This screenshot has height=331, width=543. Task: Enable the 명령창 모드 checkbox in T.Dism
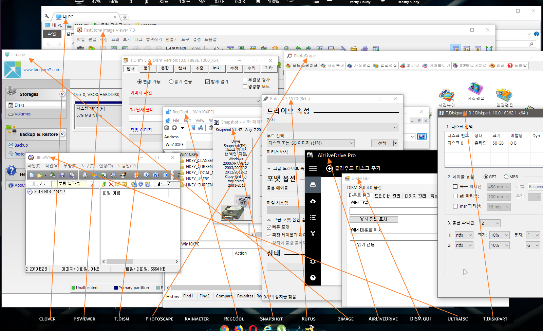click(245, 87)
